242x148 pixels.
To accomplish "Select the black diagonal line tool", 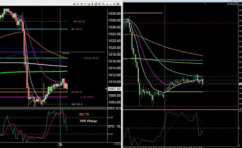I will (x=103, y=4).
